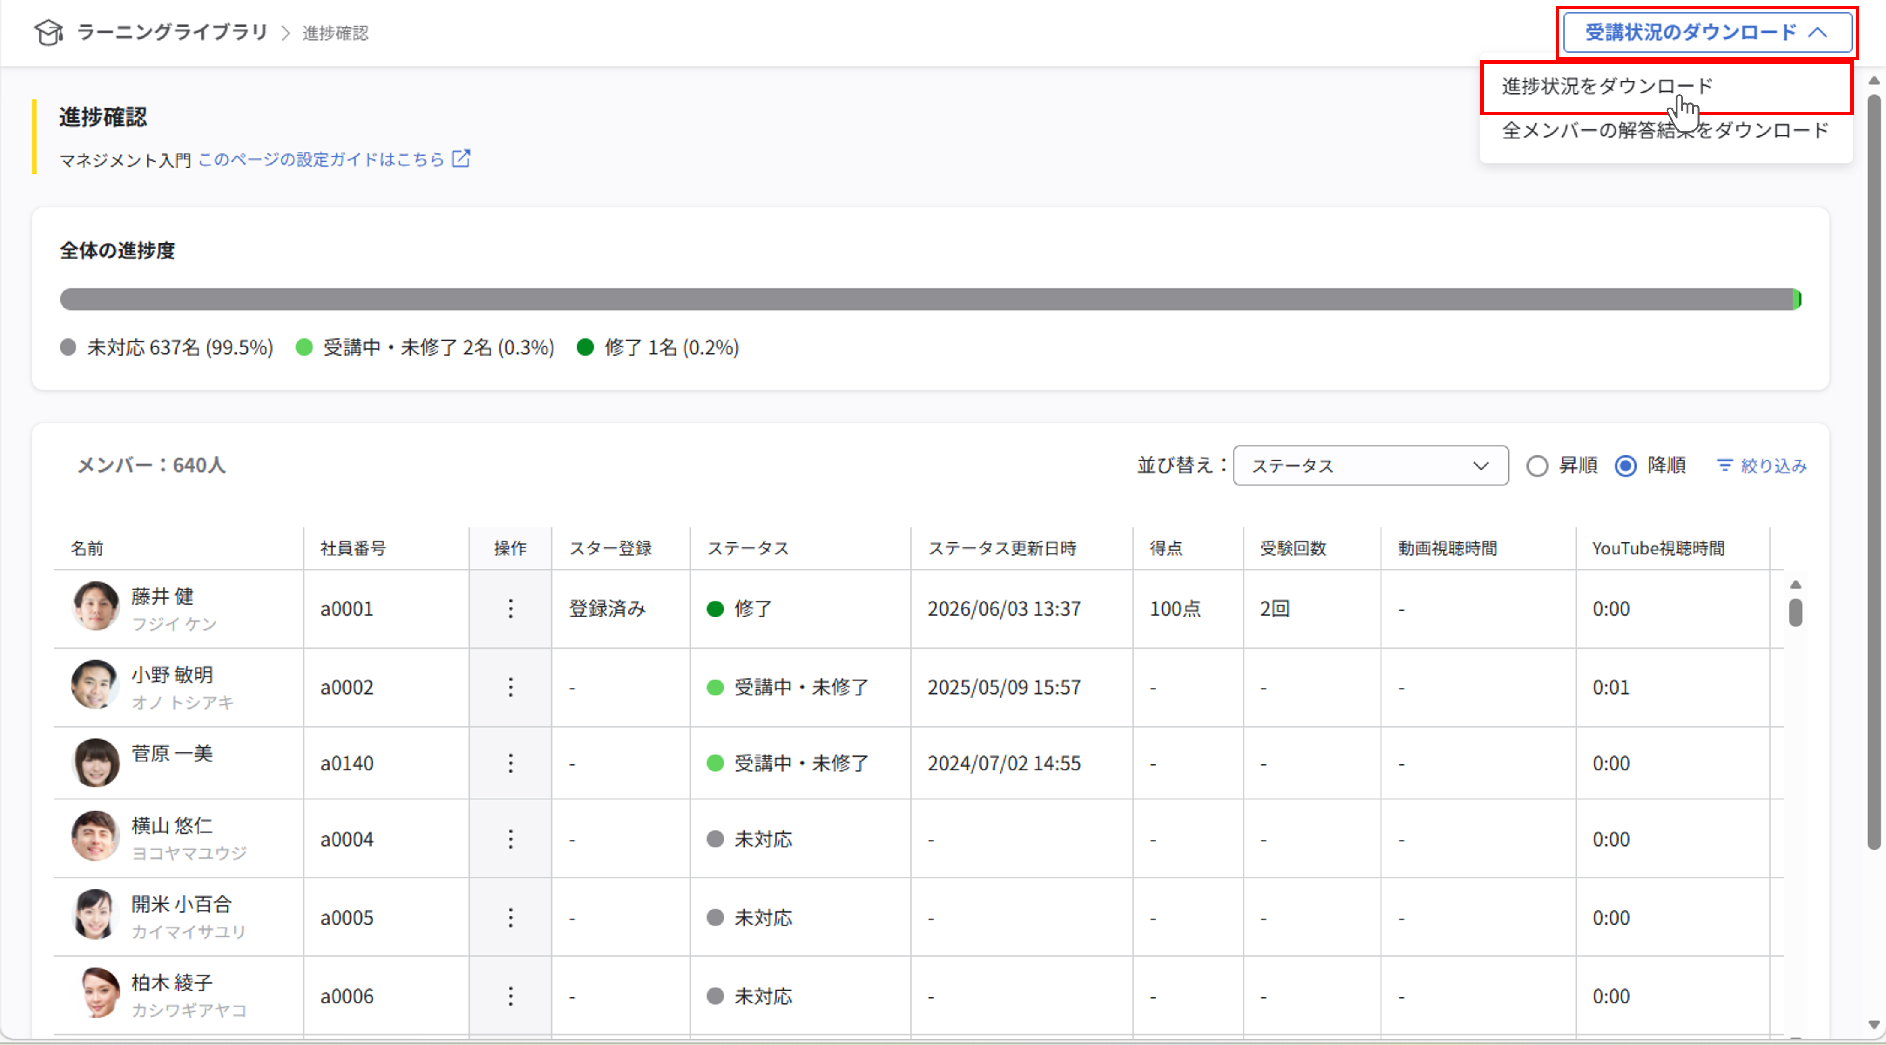Image resolution: width=1886 pixels, height=1045 pixels.
Task: Choose 全メンバーの解答結果をダウンロード from the menu
Action: [x=1666, y=130]
